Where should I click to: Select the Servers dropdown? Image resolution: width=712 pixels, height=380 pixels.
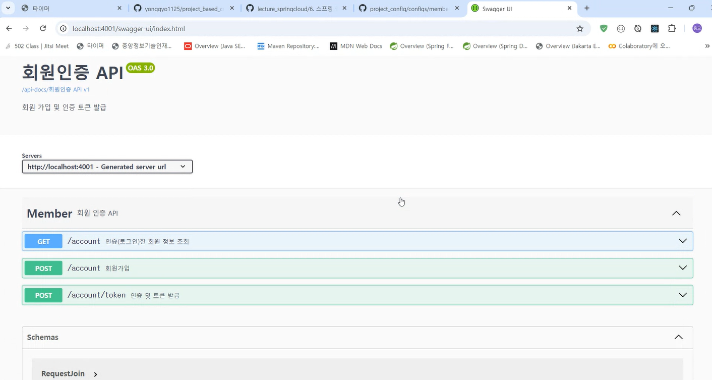tap(107, 167)
